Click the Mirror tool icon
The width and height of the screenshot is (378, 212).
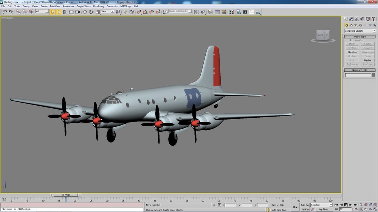pos(197,12)
